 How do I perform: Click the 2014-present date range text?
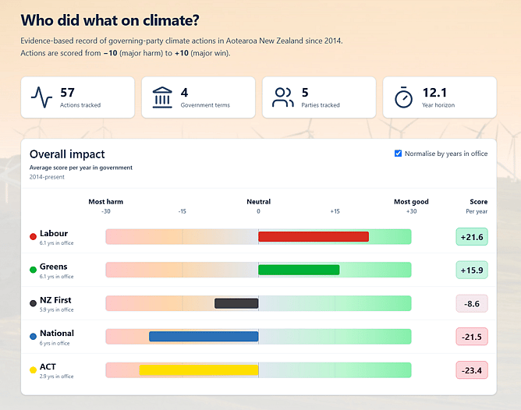pos(47,177)
